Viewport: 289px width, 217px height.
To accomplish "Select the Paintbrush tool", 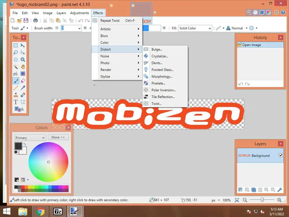I will (16, 81).
